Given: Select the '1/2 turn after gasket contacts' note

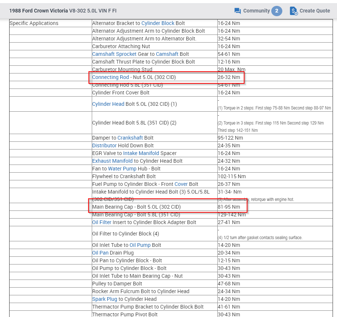Looking at the screenshot, I should pyautogui.click(x=260, y=238).
